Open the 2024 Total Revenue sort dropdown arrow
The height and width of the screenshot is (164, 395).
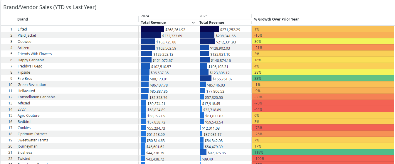click(193, 23)
